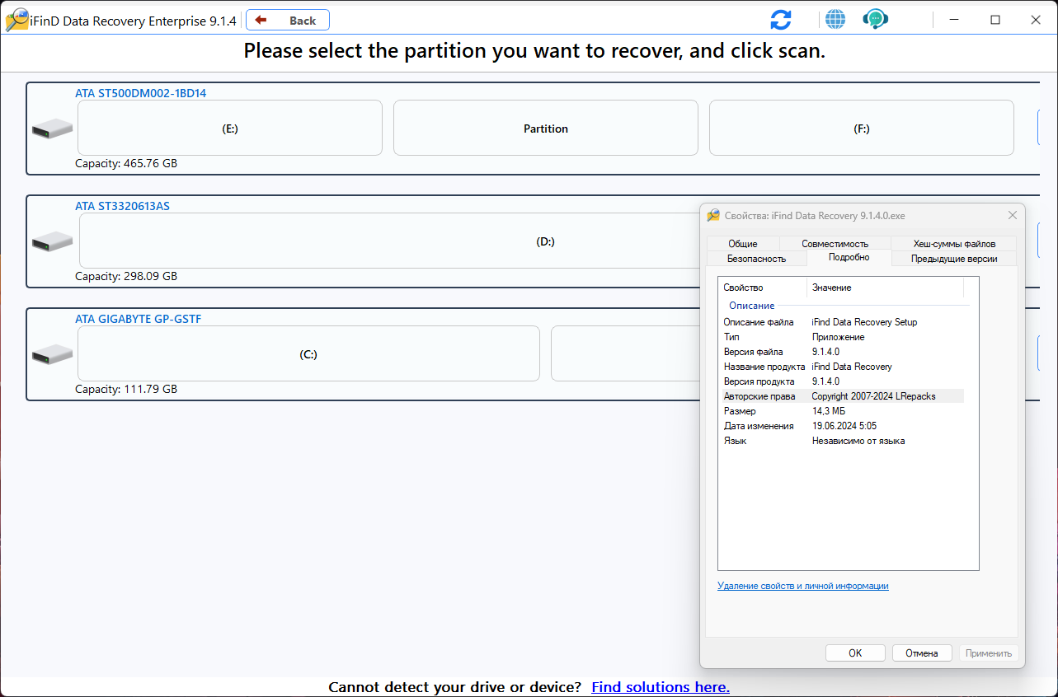Select drive icon for ATA ST3320613AS
The width and height of the screenshot is (1058, 697).
(x=52, y=241)
